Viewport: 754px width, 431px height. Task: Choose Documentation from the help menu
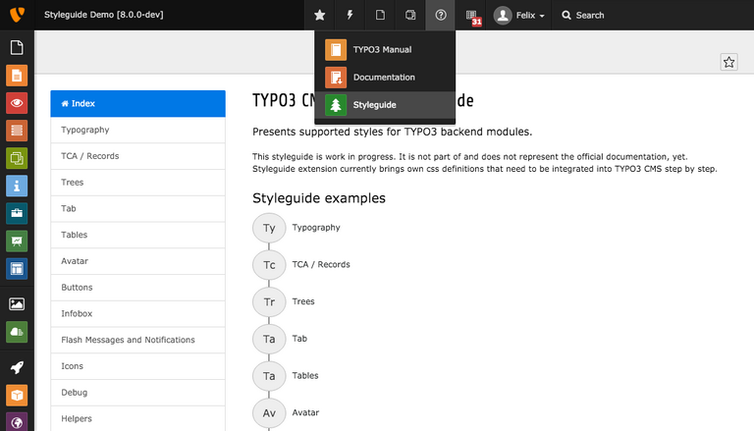coord(385,78)
